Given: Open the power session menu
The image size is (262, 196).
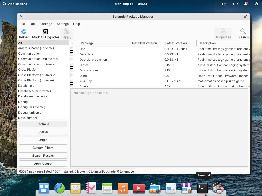Looking at the screenshot, I should [256, 4].
